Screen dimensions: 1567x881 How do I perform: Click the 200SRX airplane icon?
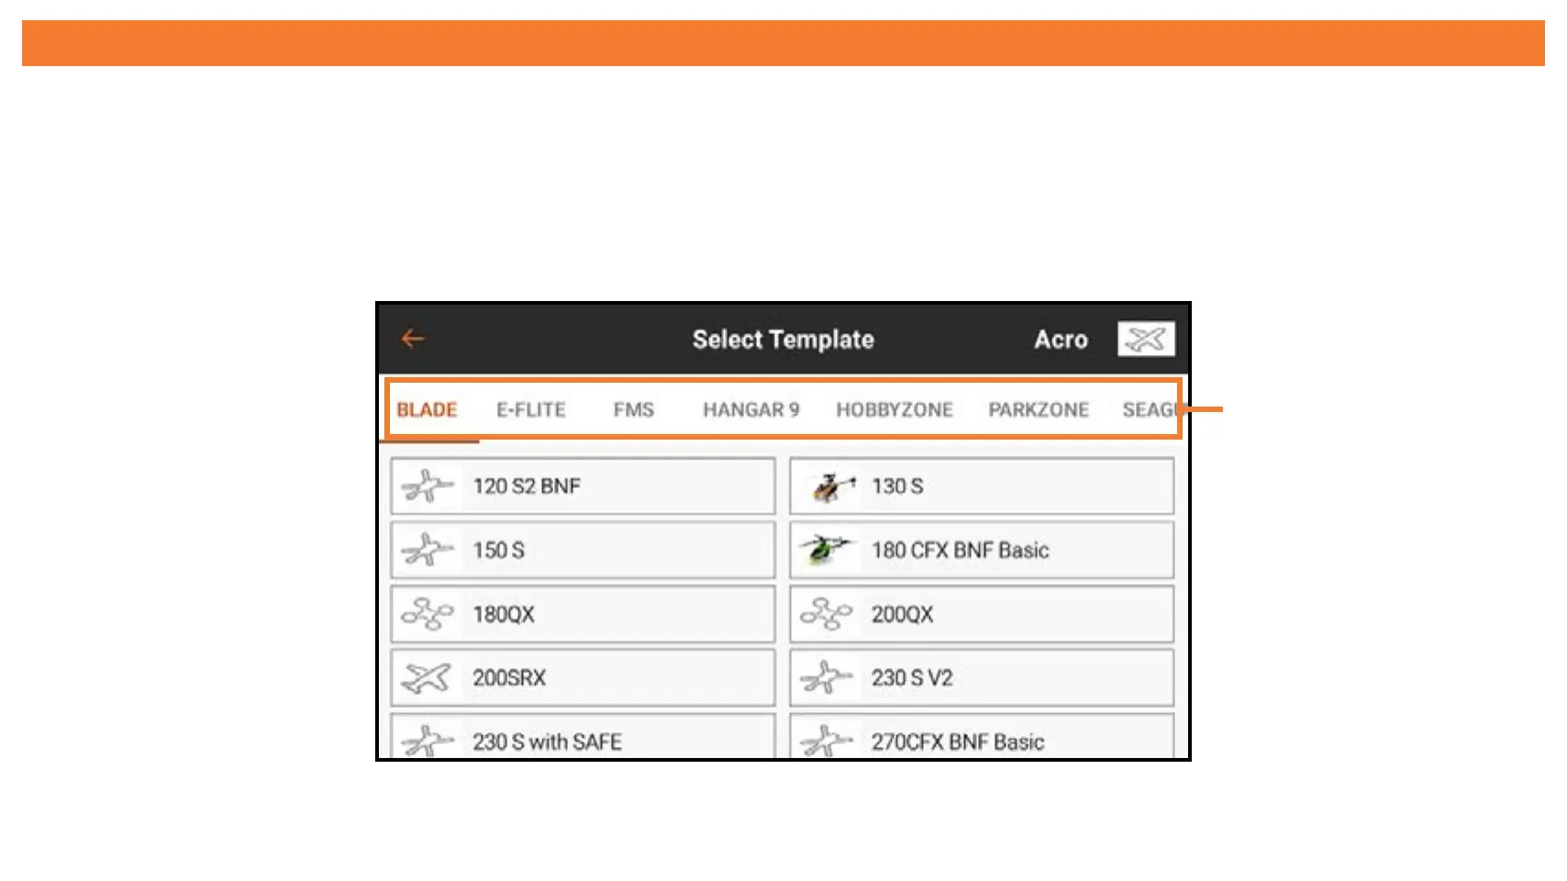tap(428, 678)
